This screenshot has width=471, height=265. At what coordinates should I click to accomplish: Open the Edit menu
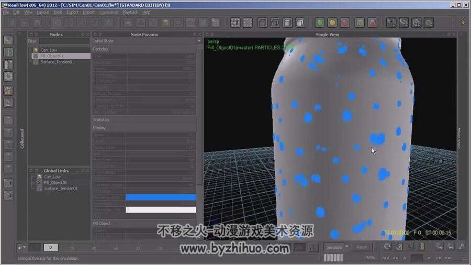click(x=17, y=13)
